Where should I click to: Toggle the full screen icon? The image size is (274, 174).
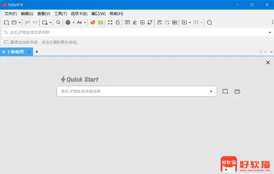point(110,22)
